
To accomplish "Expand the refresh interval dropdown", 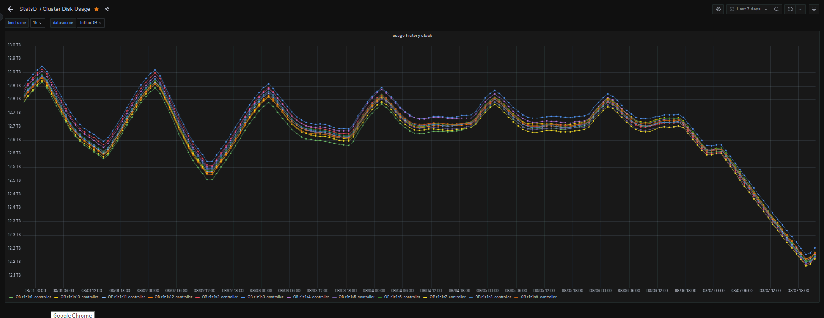I will (800, 9).
